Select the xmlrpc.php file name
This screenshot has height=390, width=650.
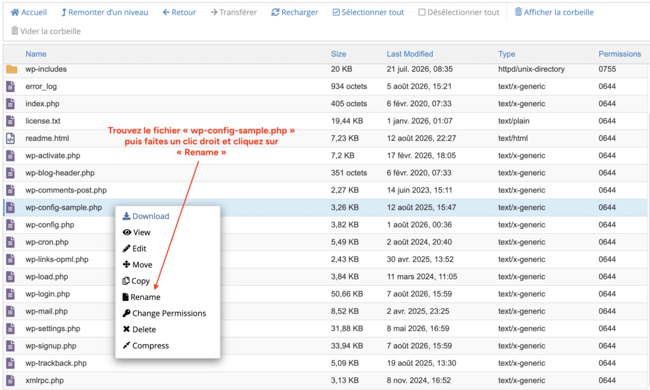click(x=44, y=380)
